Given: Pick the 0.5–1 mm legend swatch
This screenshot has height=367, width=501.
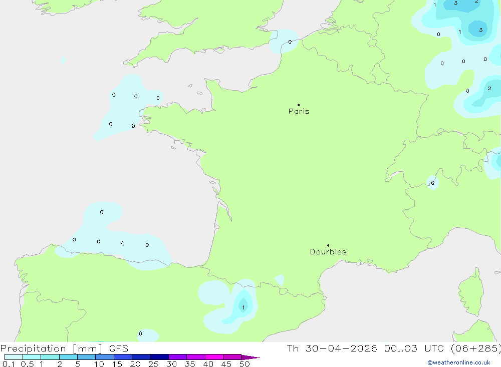Looking at the screenshot, I should point(32,357).
